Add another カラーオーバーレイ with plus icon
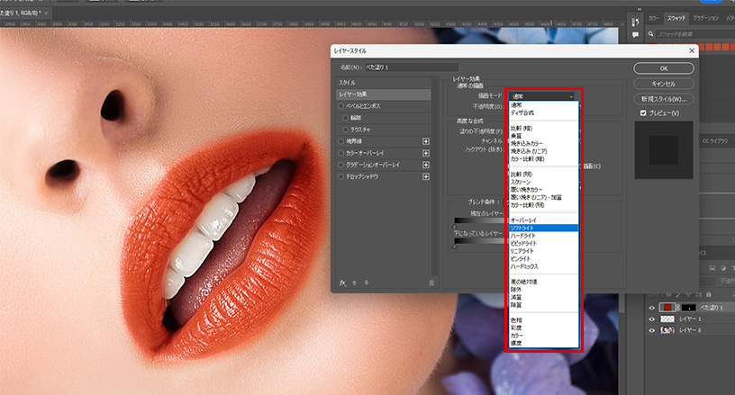 (426, 153)
